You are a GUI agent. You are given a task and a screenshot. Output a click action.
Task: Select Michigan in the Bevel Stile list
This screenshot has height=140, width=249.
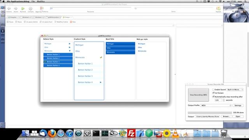pos(120,44)
